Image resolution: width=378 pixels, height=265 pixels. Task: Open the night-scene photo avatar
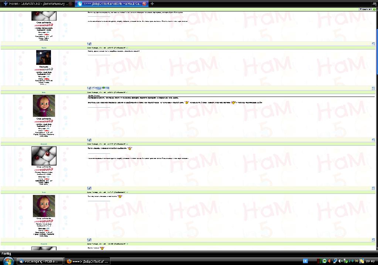[44, 58]
